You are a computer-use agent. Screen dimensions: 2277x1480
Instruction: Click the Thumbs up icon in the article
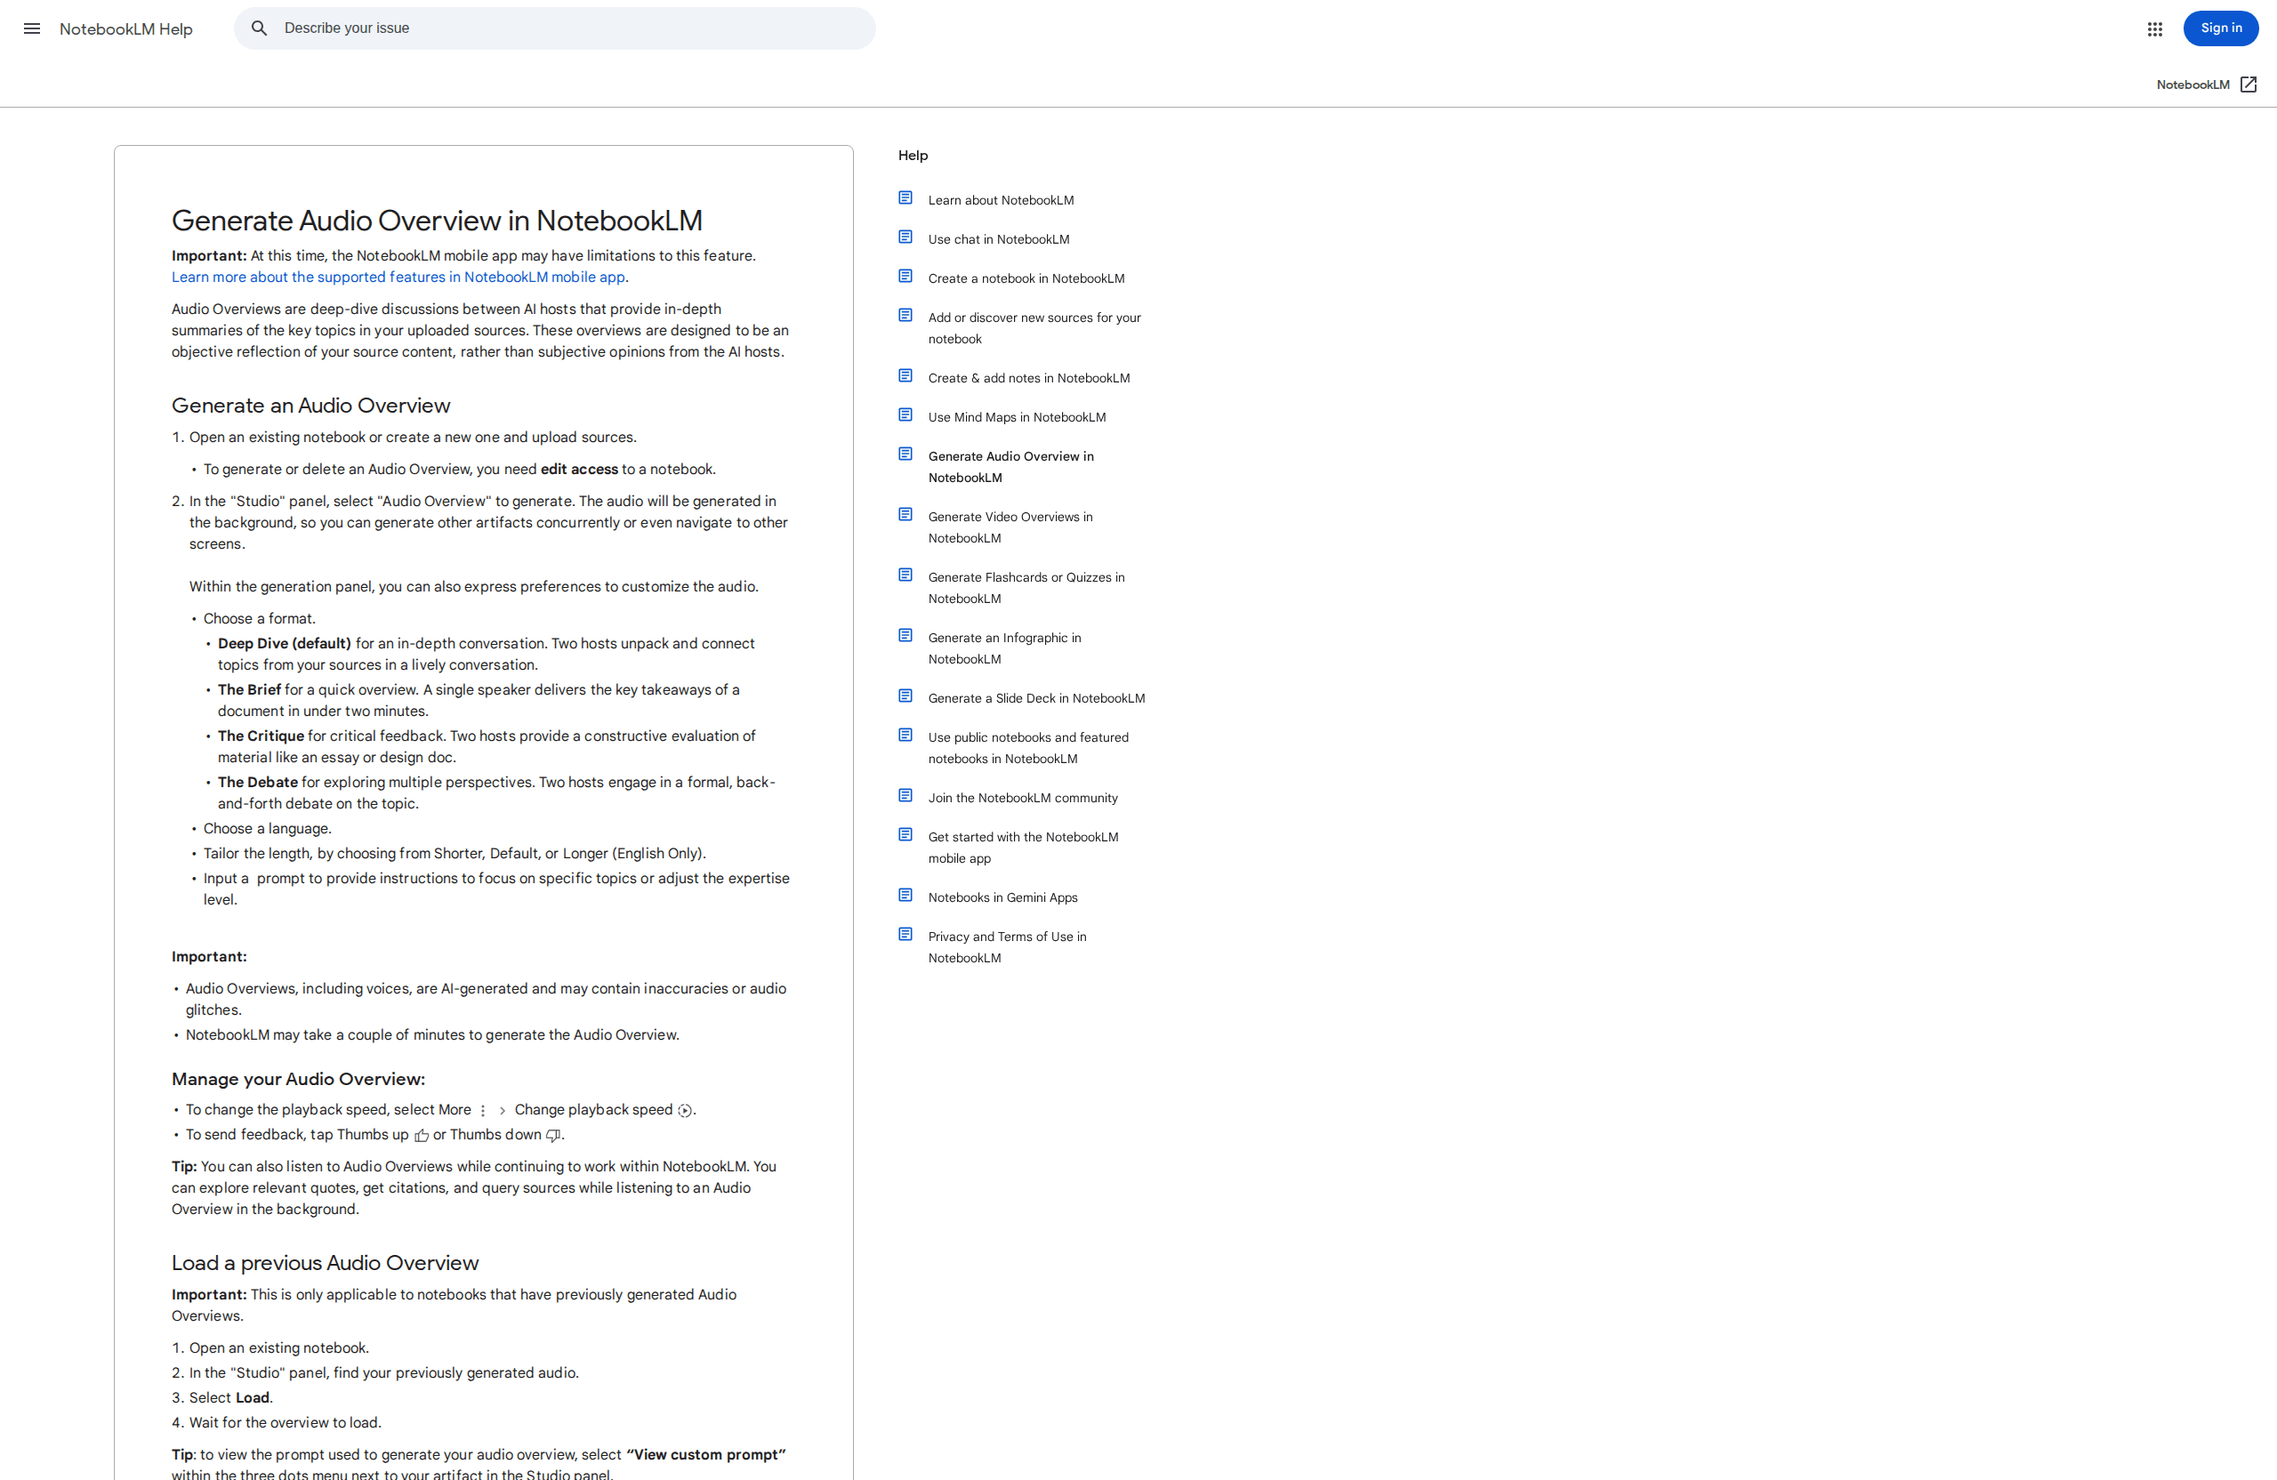point(422,1136)
